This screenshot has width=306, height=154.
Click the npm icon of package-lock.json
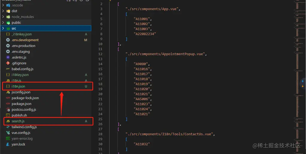pyautogui.click(x=8, y=98)
